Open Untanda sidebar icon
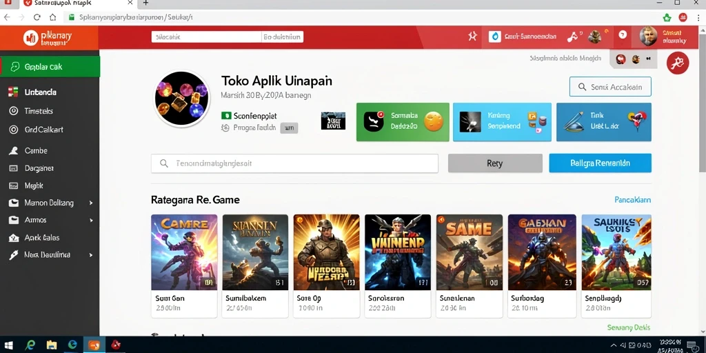Image resolution: width=706 pixels, height=353 pixels. tap(13, 92)
